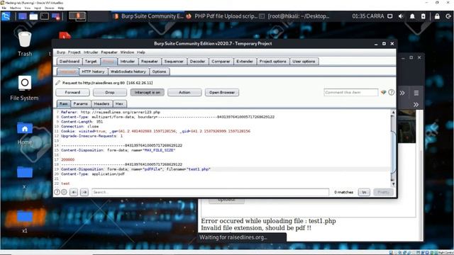Click the Drop button
Screen dimensions: 454x255
pos(110,93)
